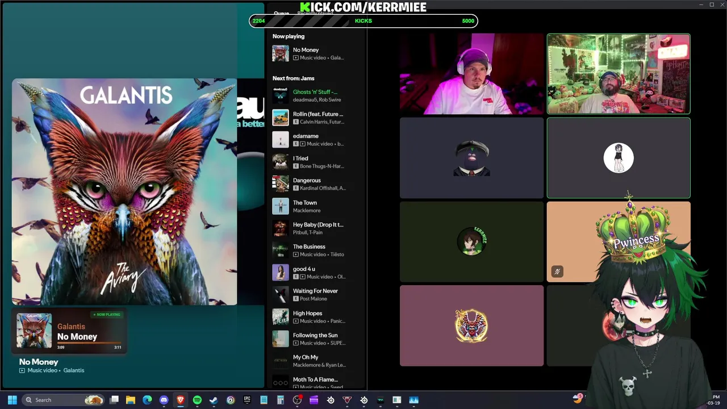727x409 pixels.
Task: Click the good 4 u album thumbnail
Action: pos(281,273)
